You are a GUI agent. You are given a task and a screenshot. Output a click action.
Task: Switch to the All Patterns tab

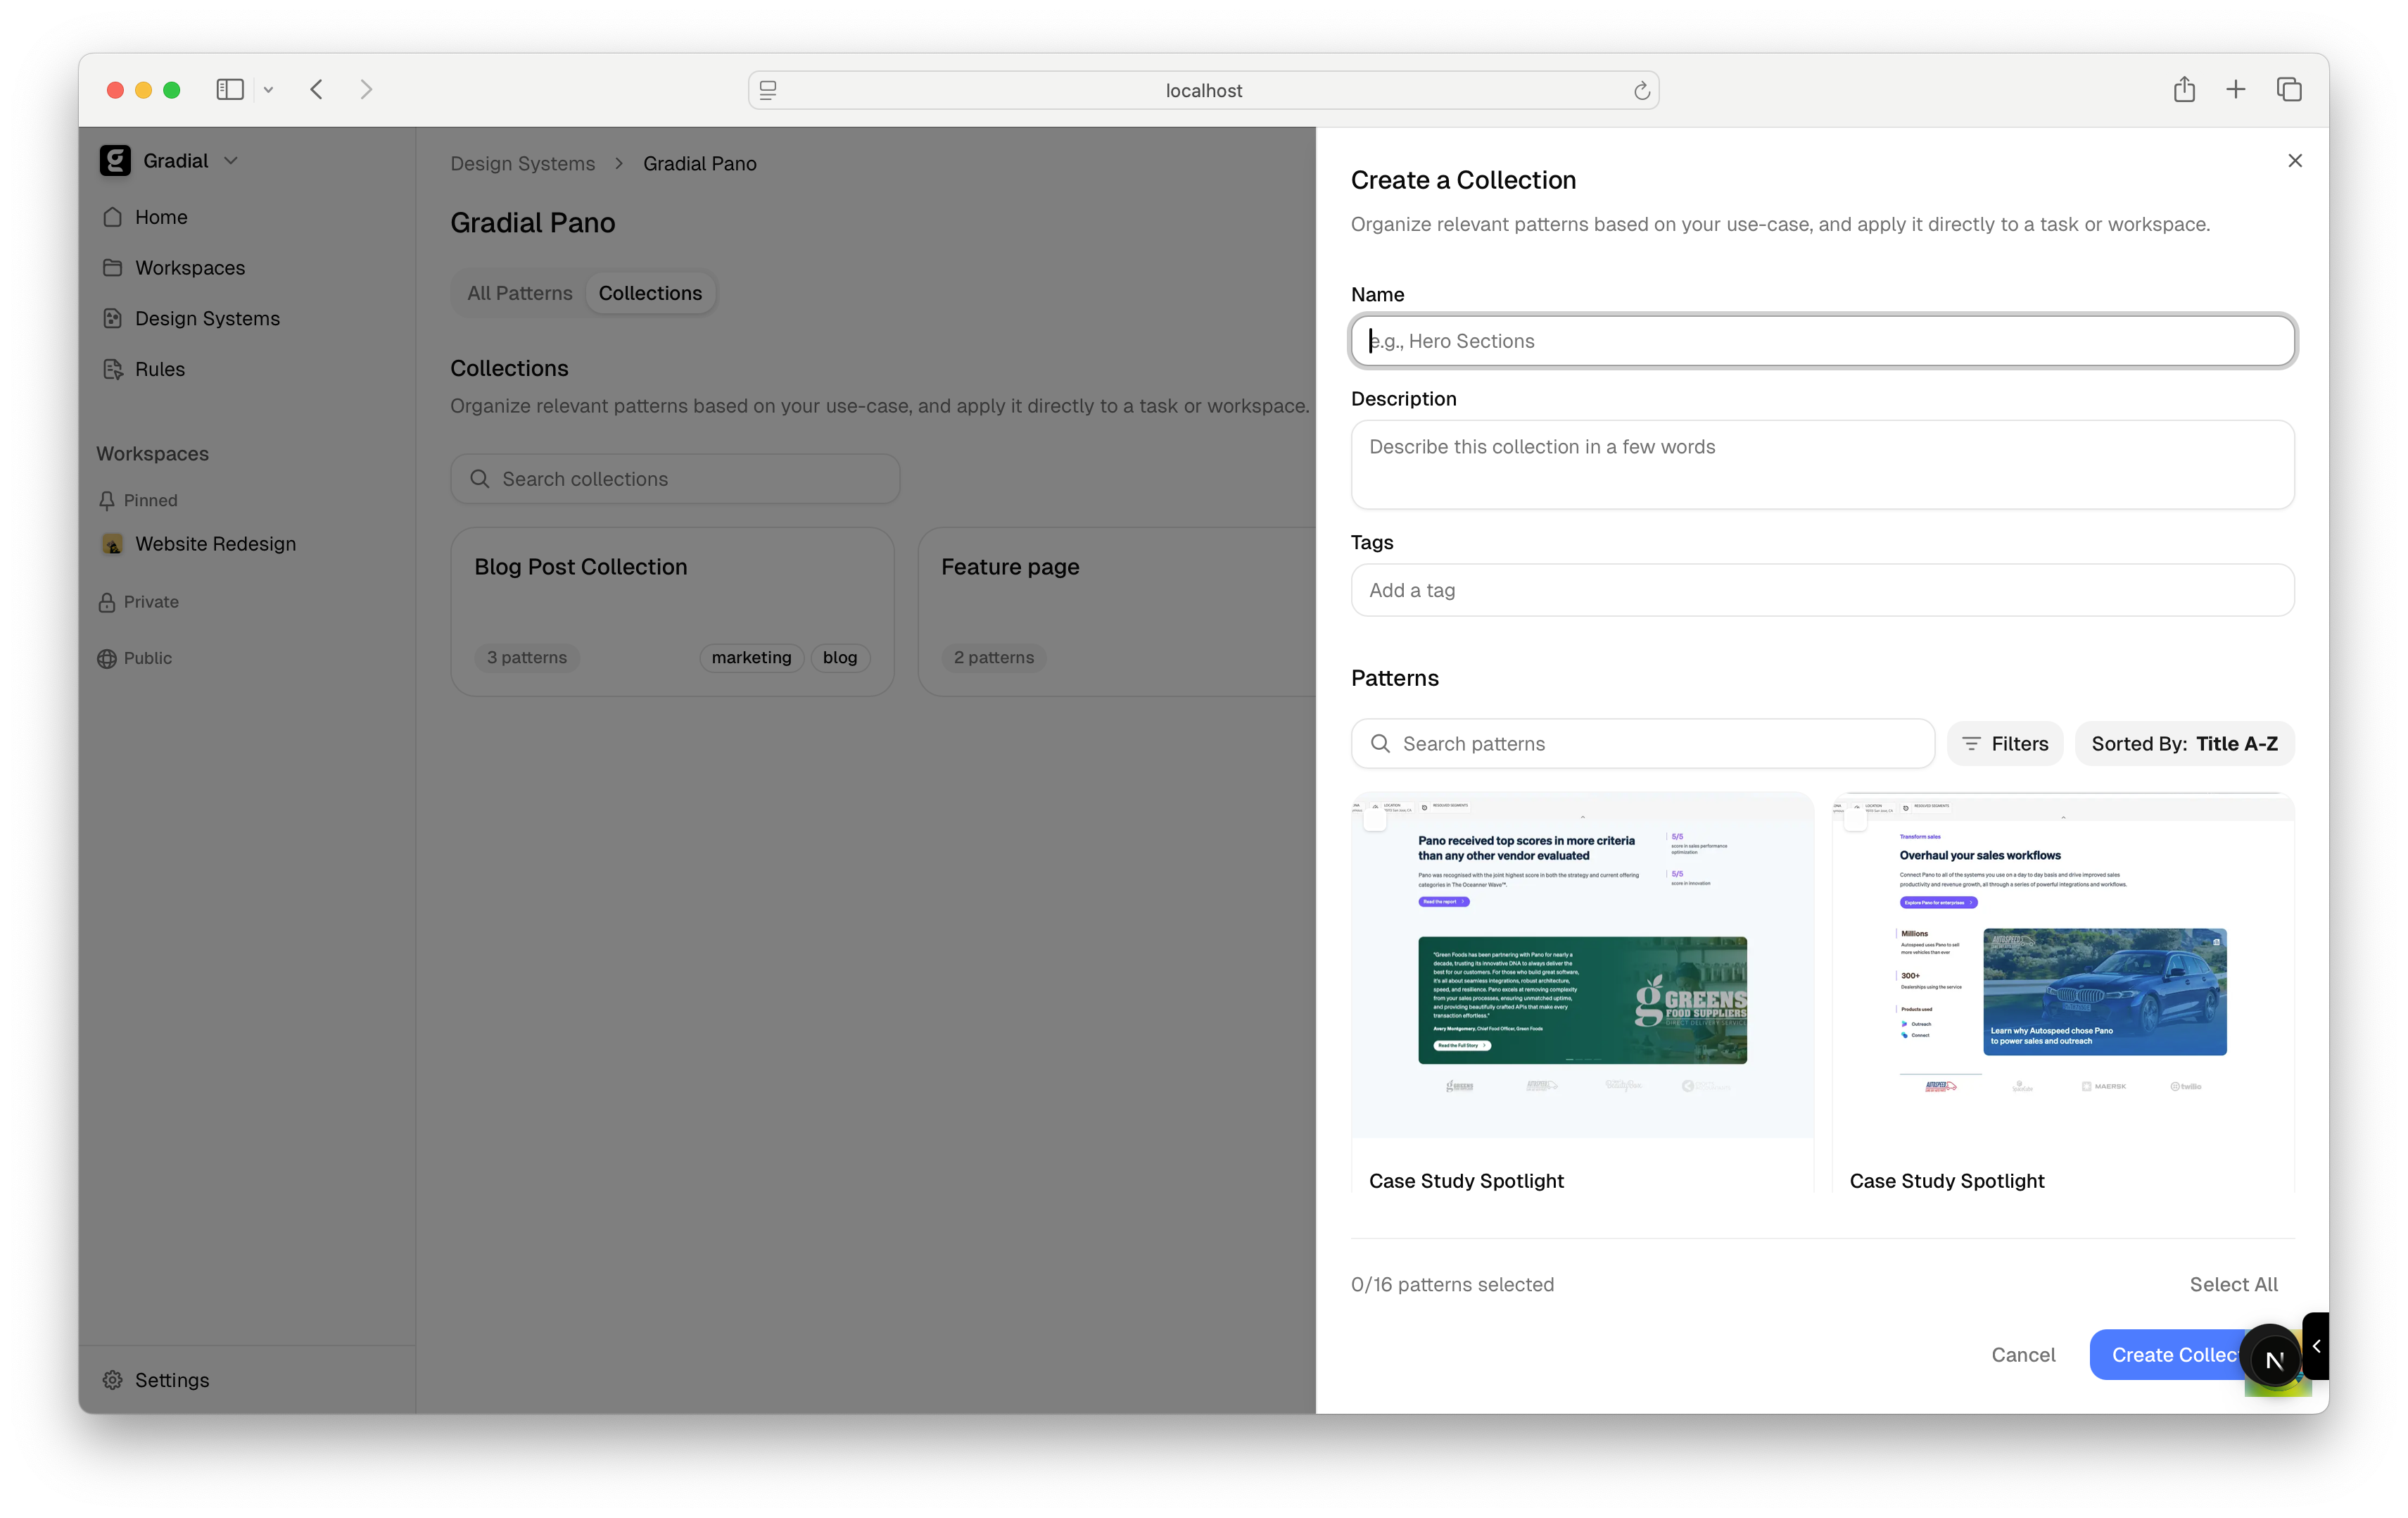(519, 293)
